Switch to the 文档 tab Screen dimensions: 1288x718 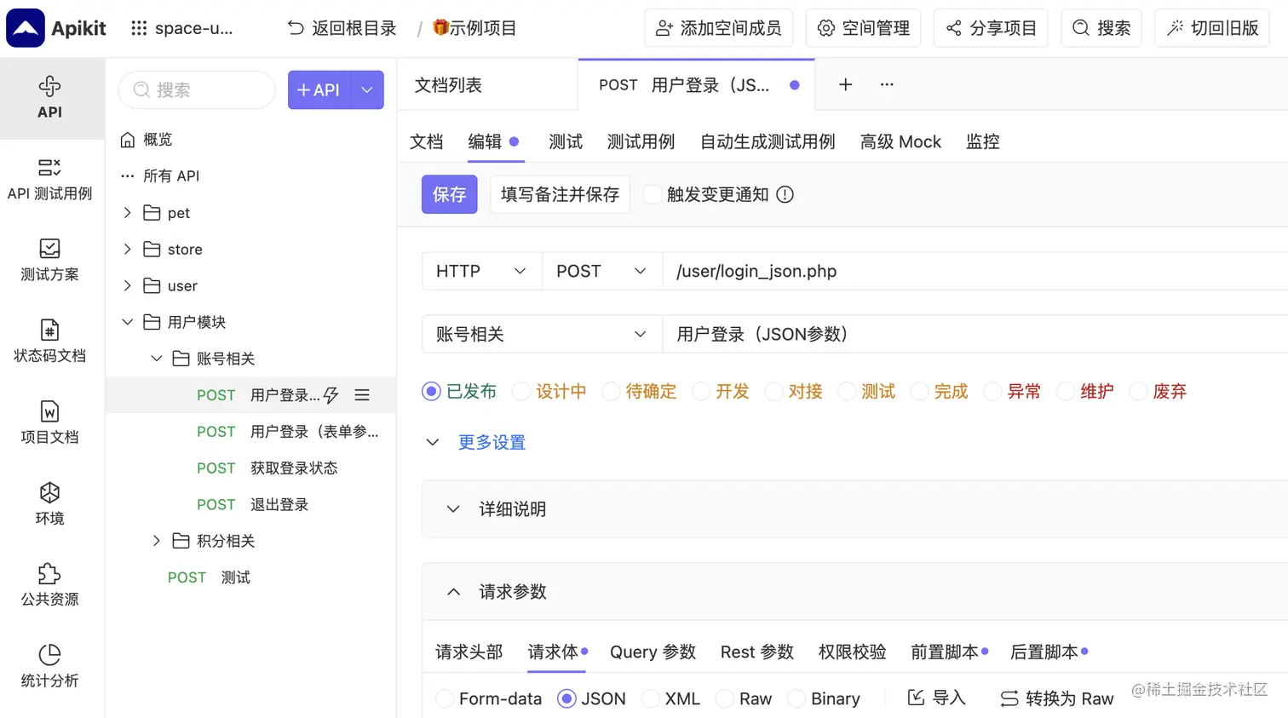click(427, 141)
